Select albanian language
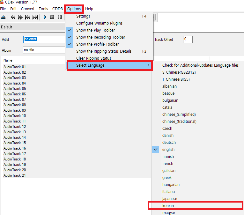This screenshot has height=215, width=244. [x=198, y=86]
